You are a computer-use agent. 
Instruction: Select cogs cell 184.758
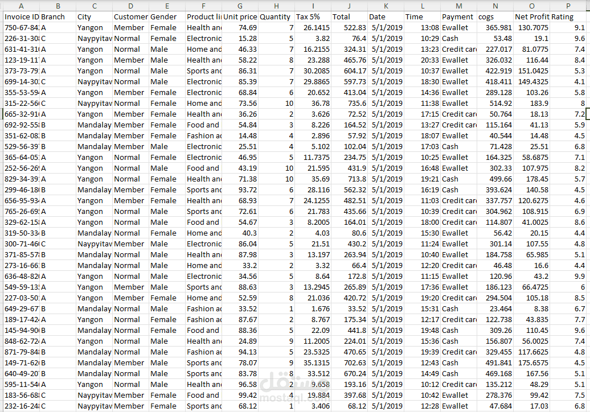(495, 255)
